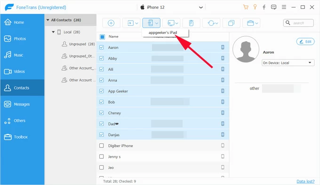Go to Messages in the sidebar
Viewport: 320px width, 185px height.
[x=22, y=104]
